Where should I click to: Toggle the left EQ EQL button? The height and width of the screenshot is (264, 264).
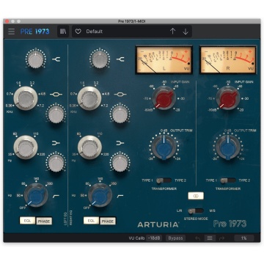[27, 221]
